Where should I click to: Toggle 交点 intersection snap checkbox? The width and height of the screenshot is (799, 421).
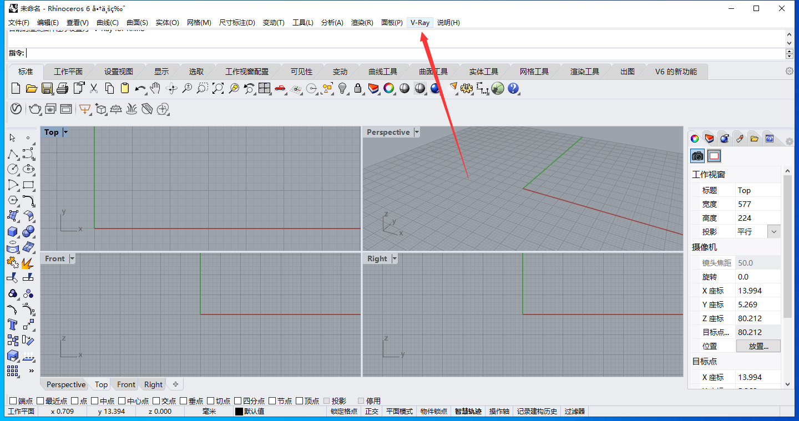(x=156, y=400)
